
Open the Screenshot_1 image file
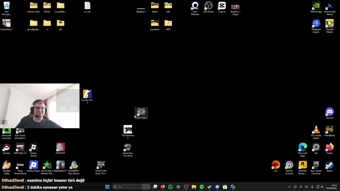(x=7, y=25)
